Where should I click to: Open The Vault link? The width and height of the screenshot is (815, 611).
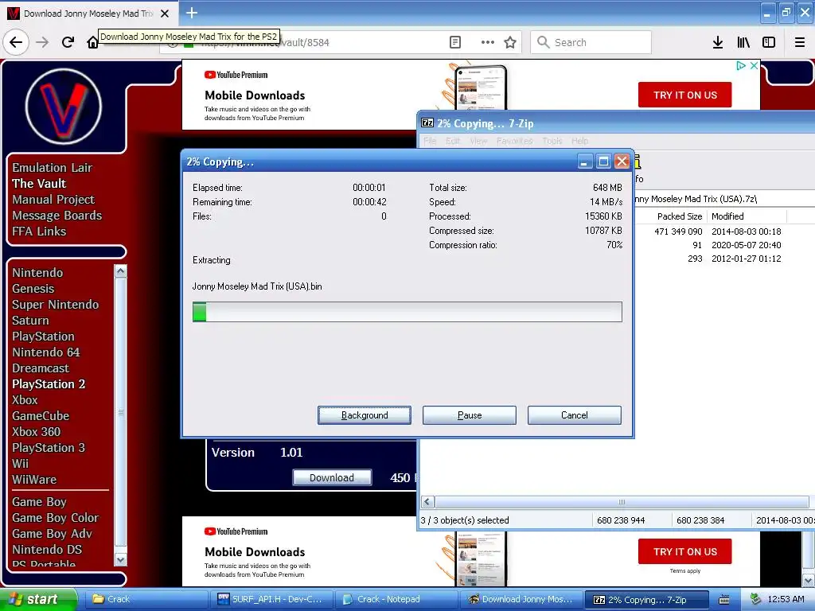[39, 184]
